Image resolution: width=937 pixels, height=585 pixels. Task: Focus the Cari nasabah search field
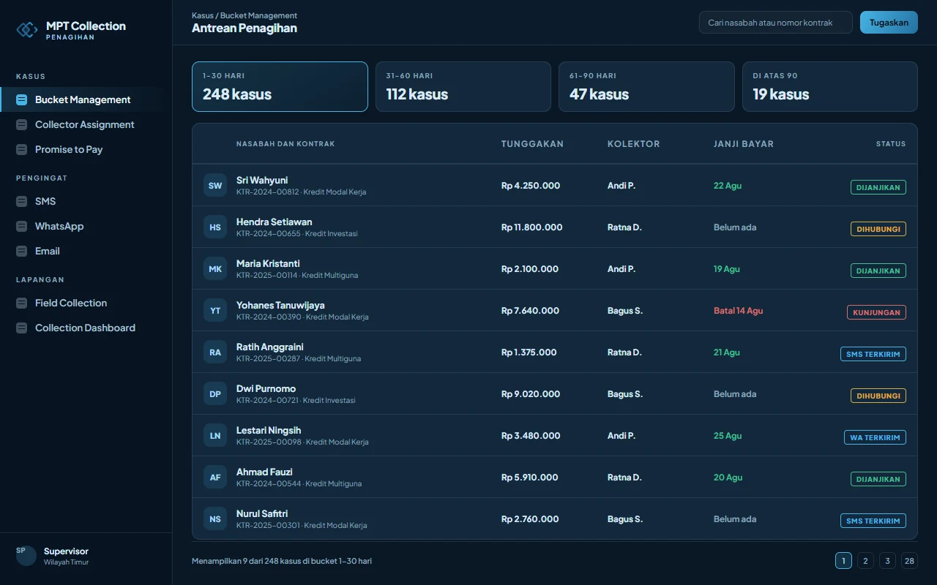tap(776, 23)
